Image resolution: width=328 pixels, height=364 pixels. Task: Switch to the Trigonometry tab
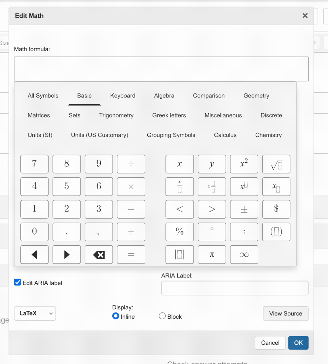click(116, 115)
